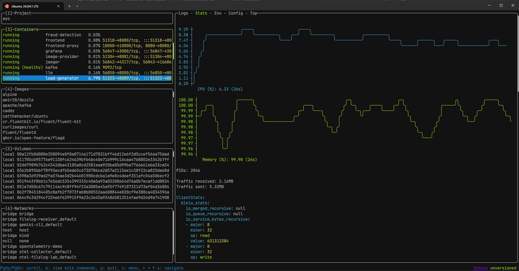Select the volume starting with 02dd7989

(x=86, y=165)
